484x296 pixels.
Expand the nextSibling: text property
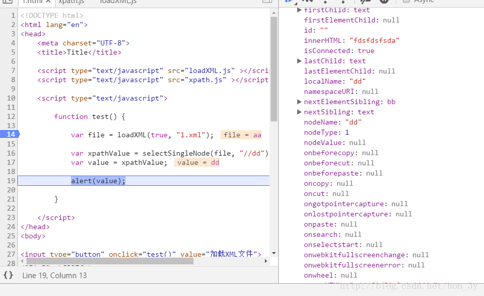(299, 112)
